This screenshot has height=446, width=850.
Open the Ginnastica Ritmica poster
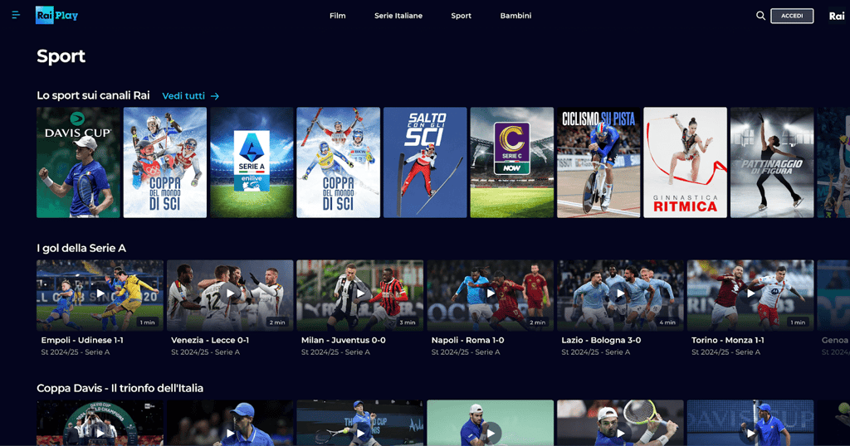click(685, 162)
